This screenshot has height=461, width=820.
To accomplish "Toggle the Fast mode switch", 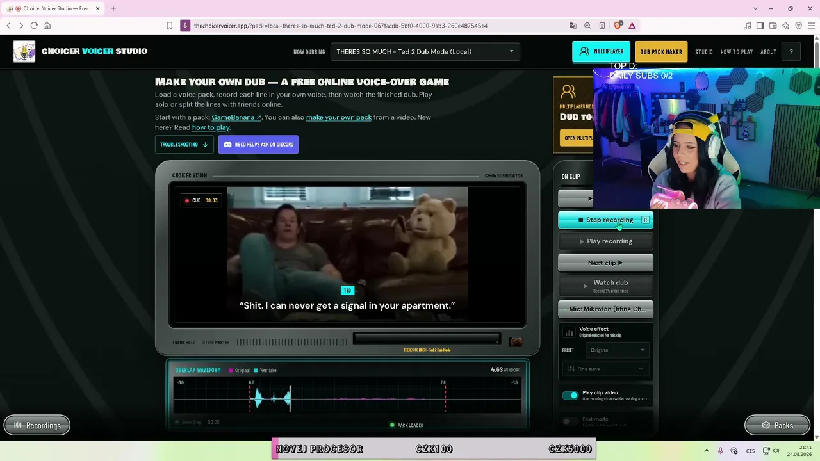I will click(x=570, y=421).
